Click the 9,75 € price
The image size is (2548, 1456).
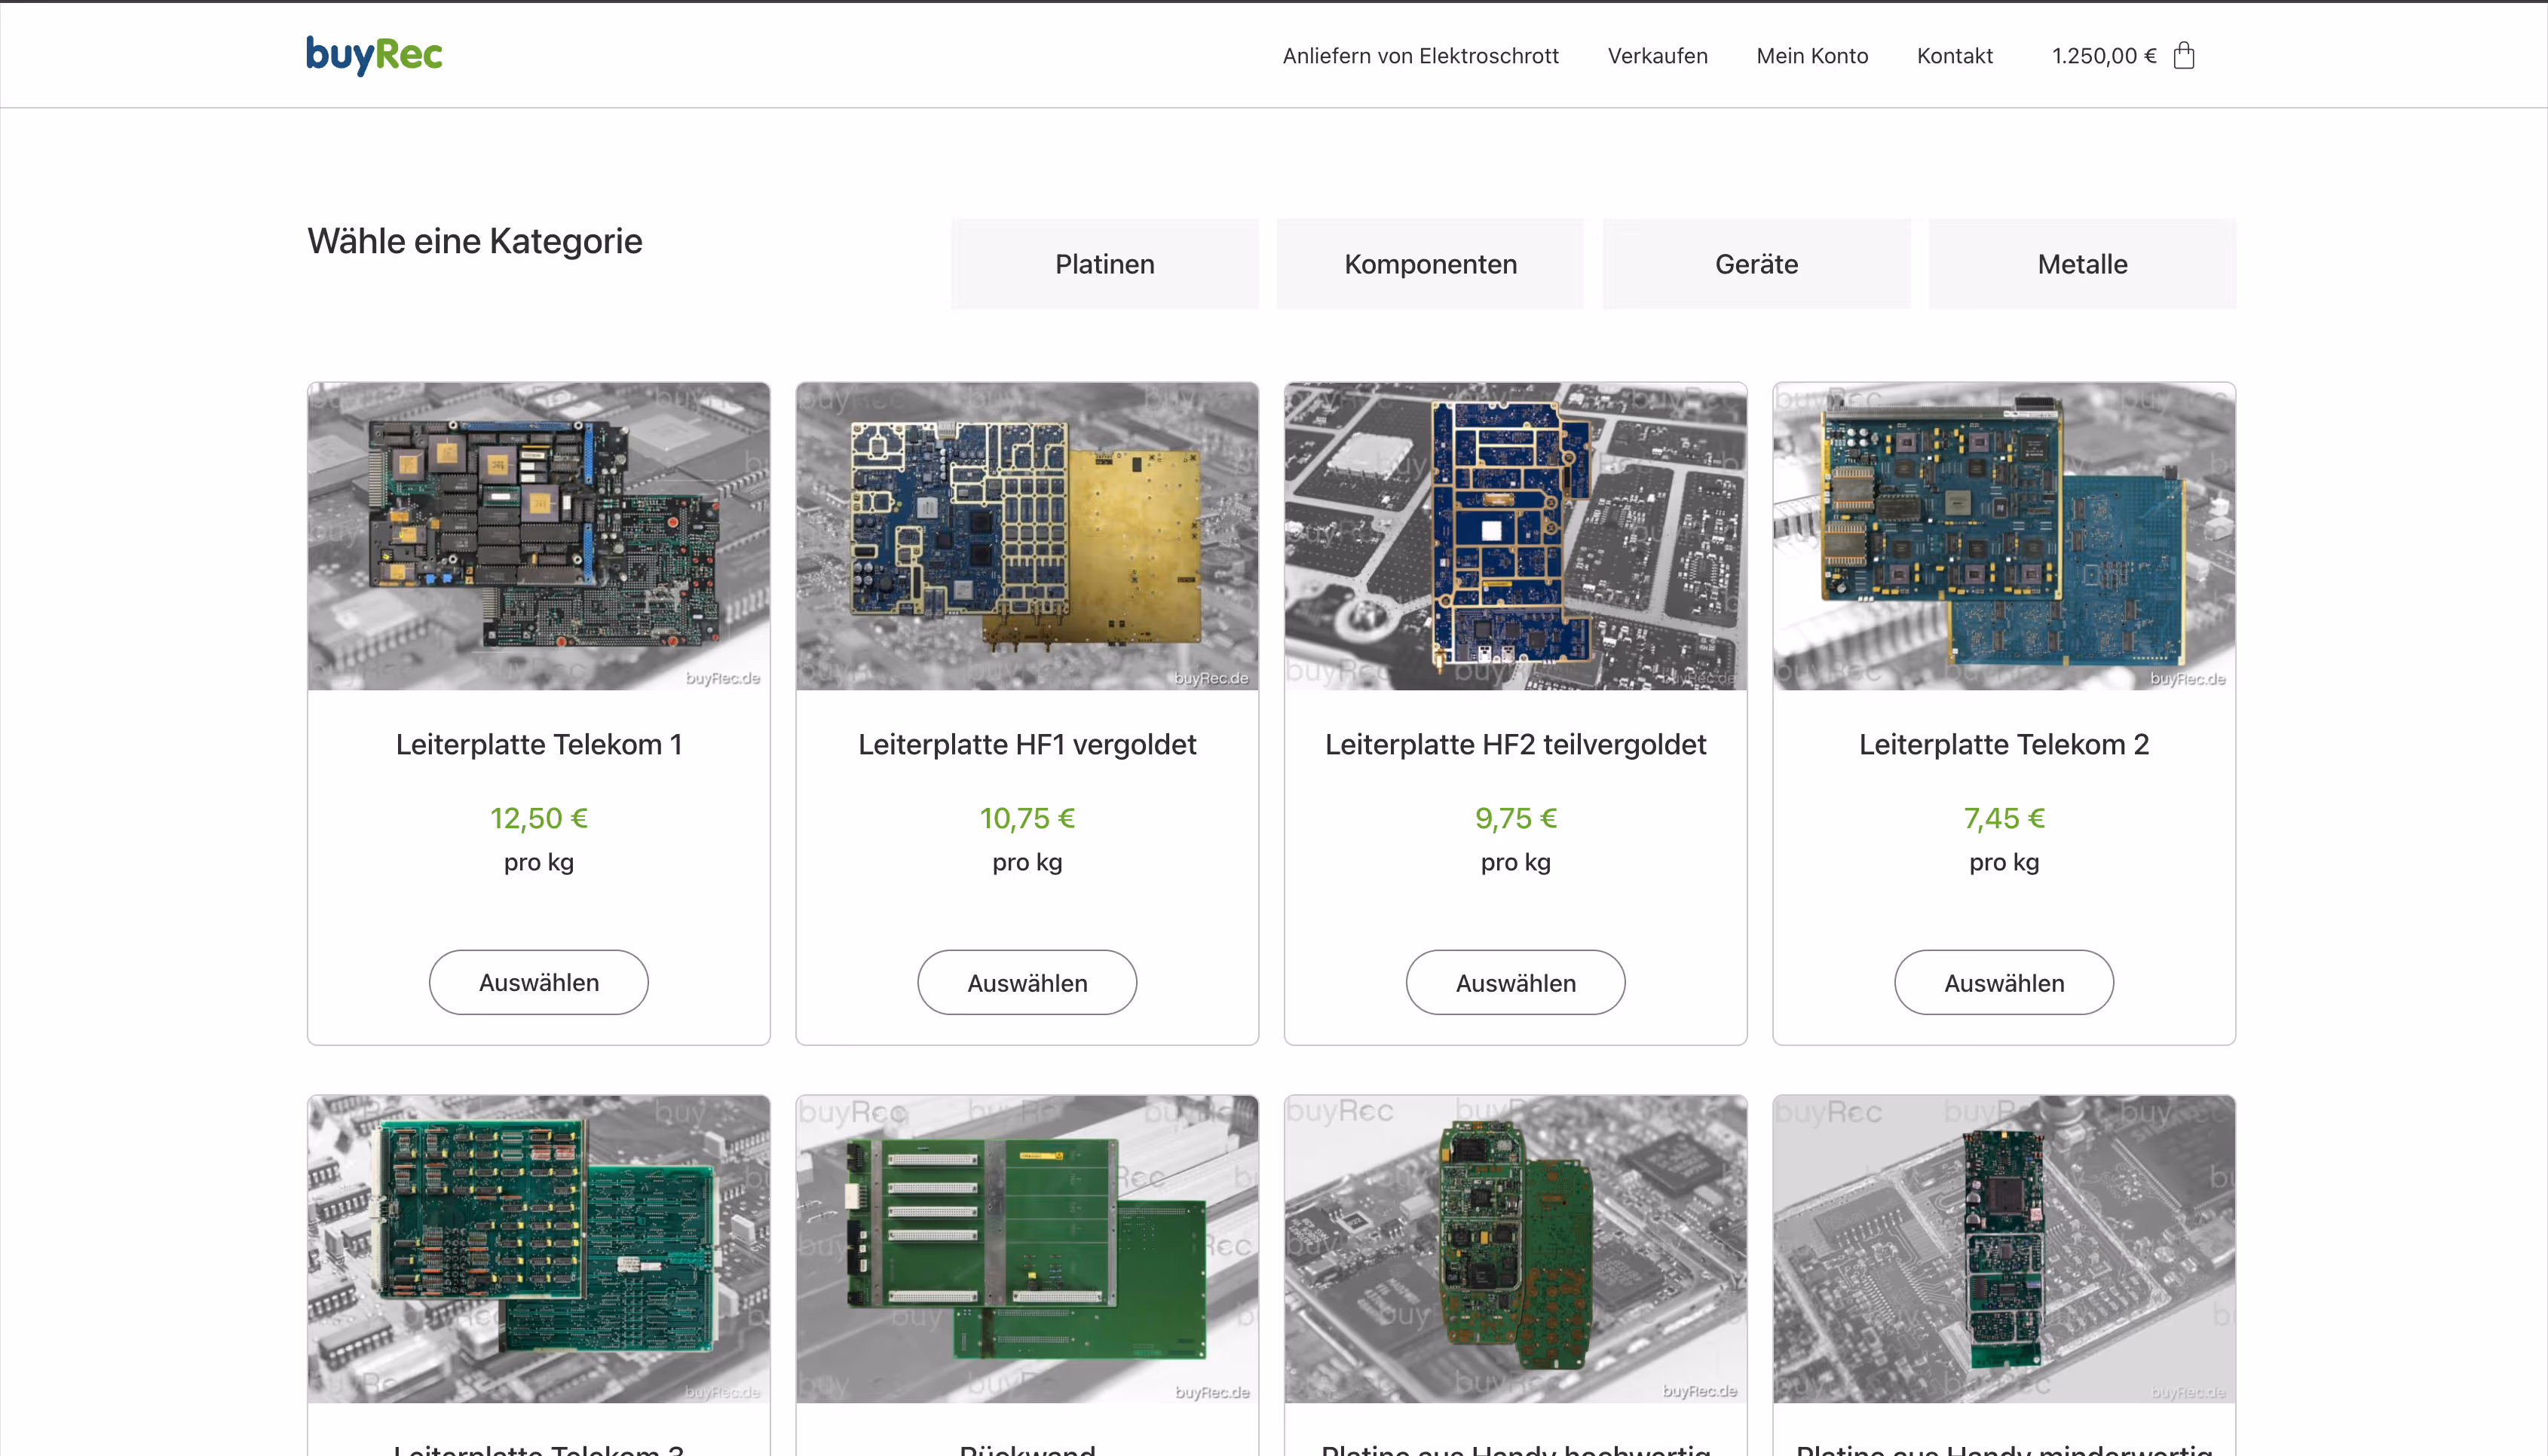(1515, 818)
